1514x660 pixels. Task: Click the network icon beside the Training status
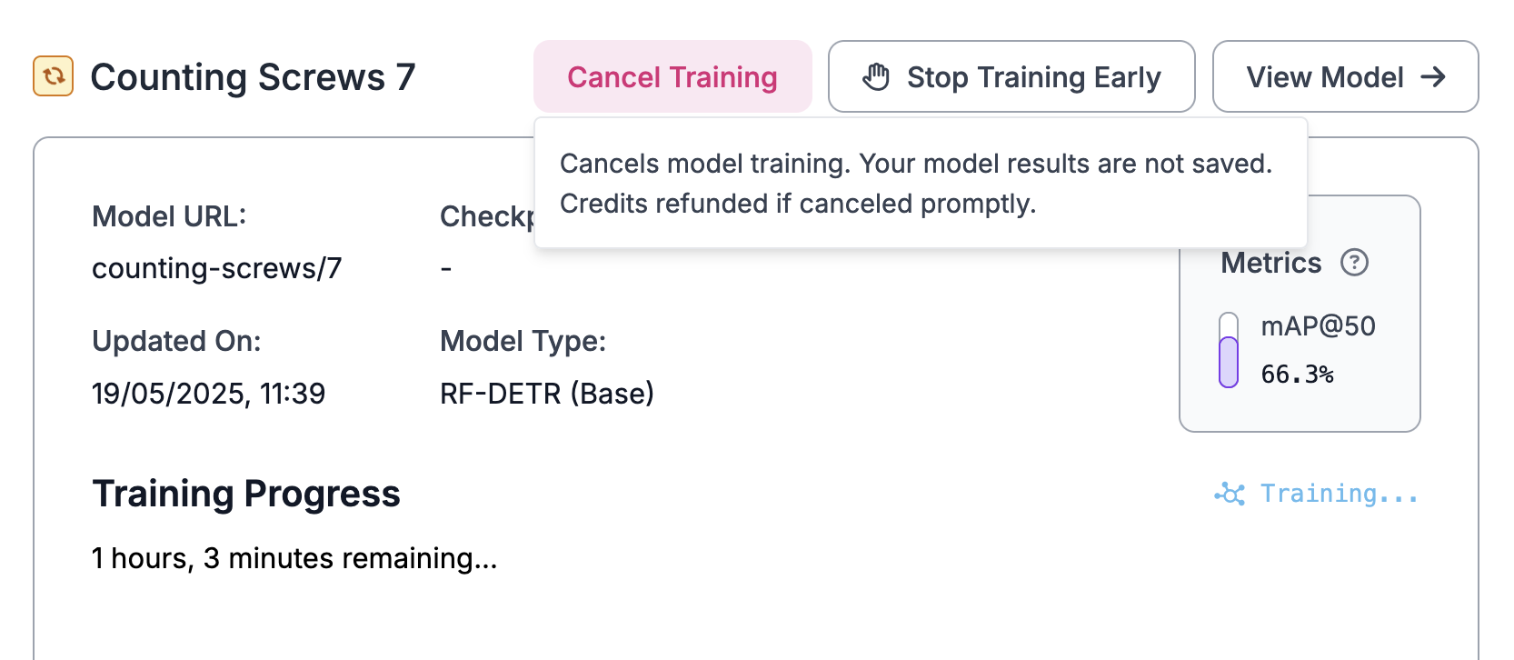click(1230, 494)
